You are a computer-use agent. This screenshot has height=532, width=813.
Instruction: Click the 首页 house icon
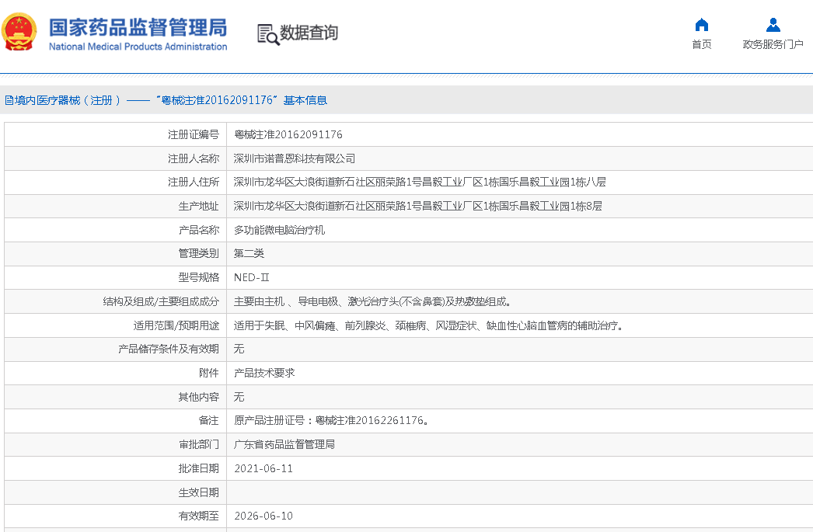tap(701, 25)
